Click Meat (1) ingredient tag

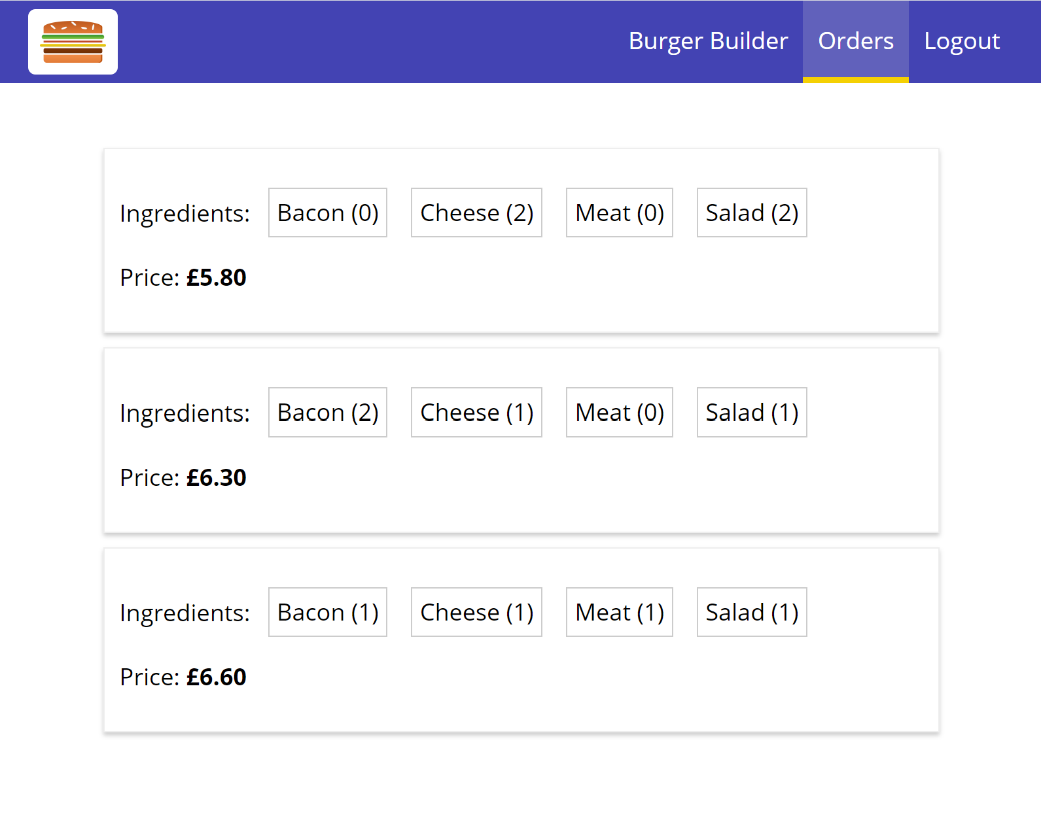coord(620,612)
